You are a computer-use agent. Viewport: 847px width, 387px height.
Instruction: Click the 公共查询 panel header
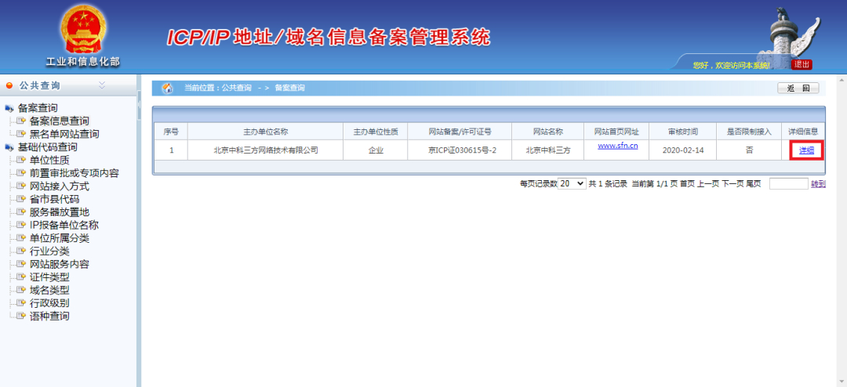coord(68,86)
